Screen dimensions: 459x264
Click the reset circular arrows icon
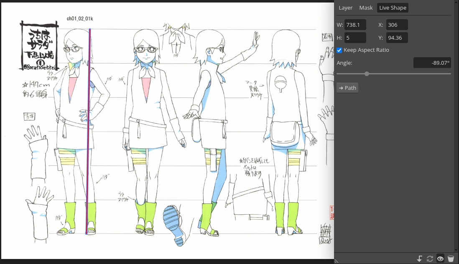[x=430, y=259]
